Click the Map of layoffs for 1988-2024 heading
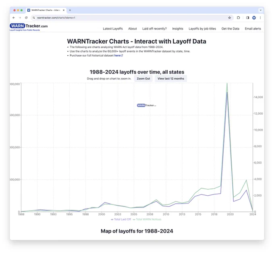The height and width of the screenshot is (253, 274). coord(137,231)
